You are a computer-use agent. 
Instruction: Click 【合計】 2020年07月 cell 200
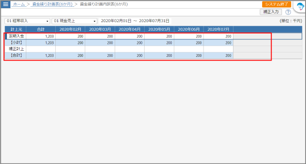click(219, 56)
